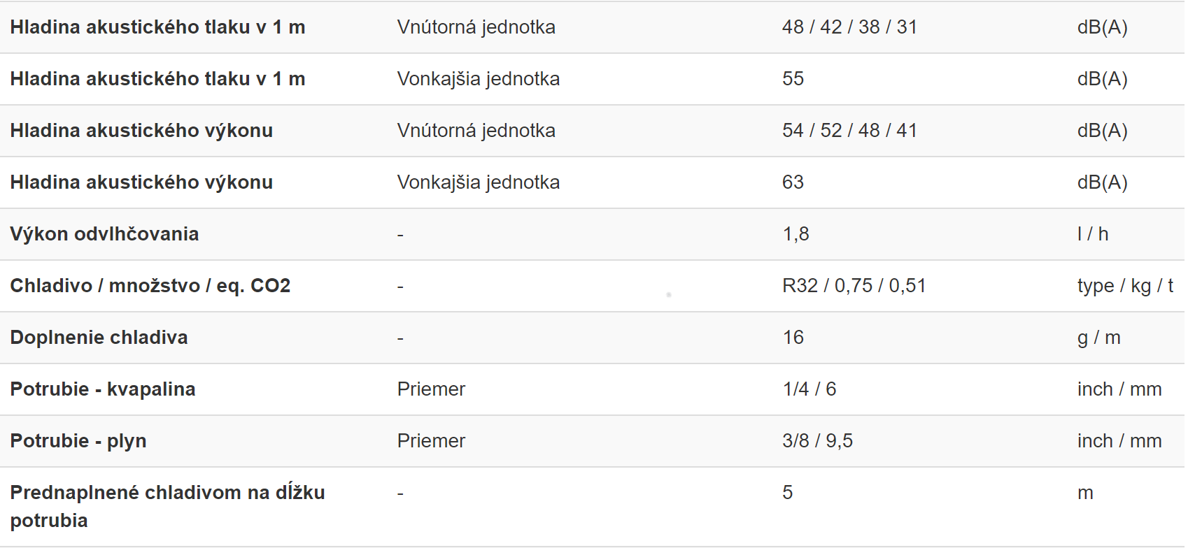Viewport: 1188px width, 548px height.
Task: Click 'Priemer' in the liquid piping row
Action: [x=431, y=389]
